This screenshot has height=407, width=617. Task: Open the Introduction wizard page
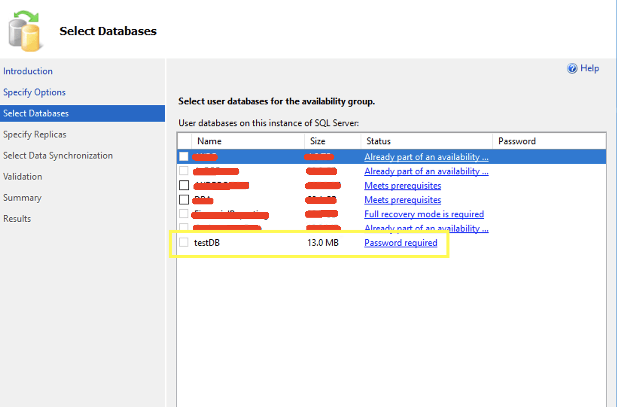tap(28, 71)
